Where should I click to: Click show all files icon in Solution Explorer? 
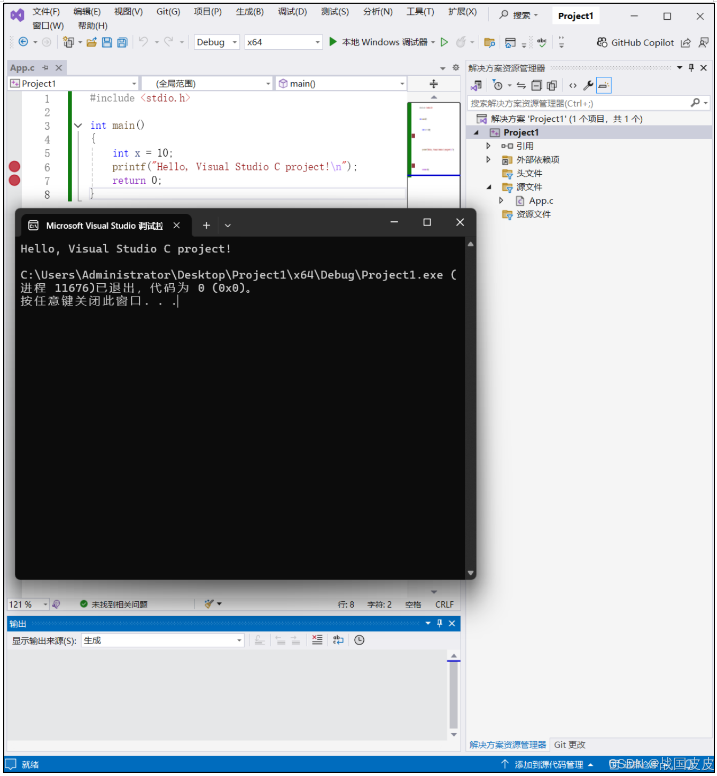tap(552, 86)
